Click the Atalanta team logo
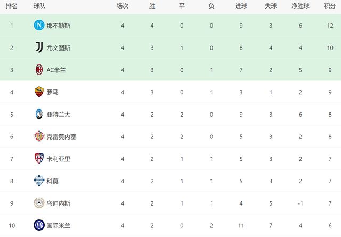341x237 pixels. pyautogui.click(x=38, y=114)
